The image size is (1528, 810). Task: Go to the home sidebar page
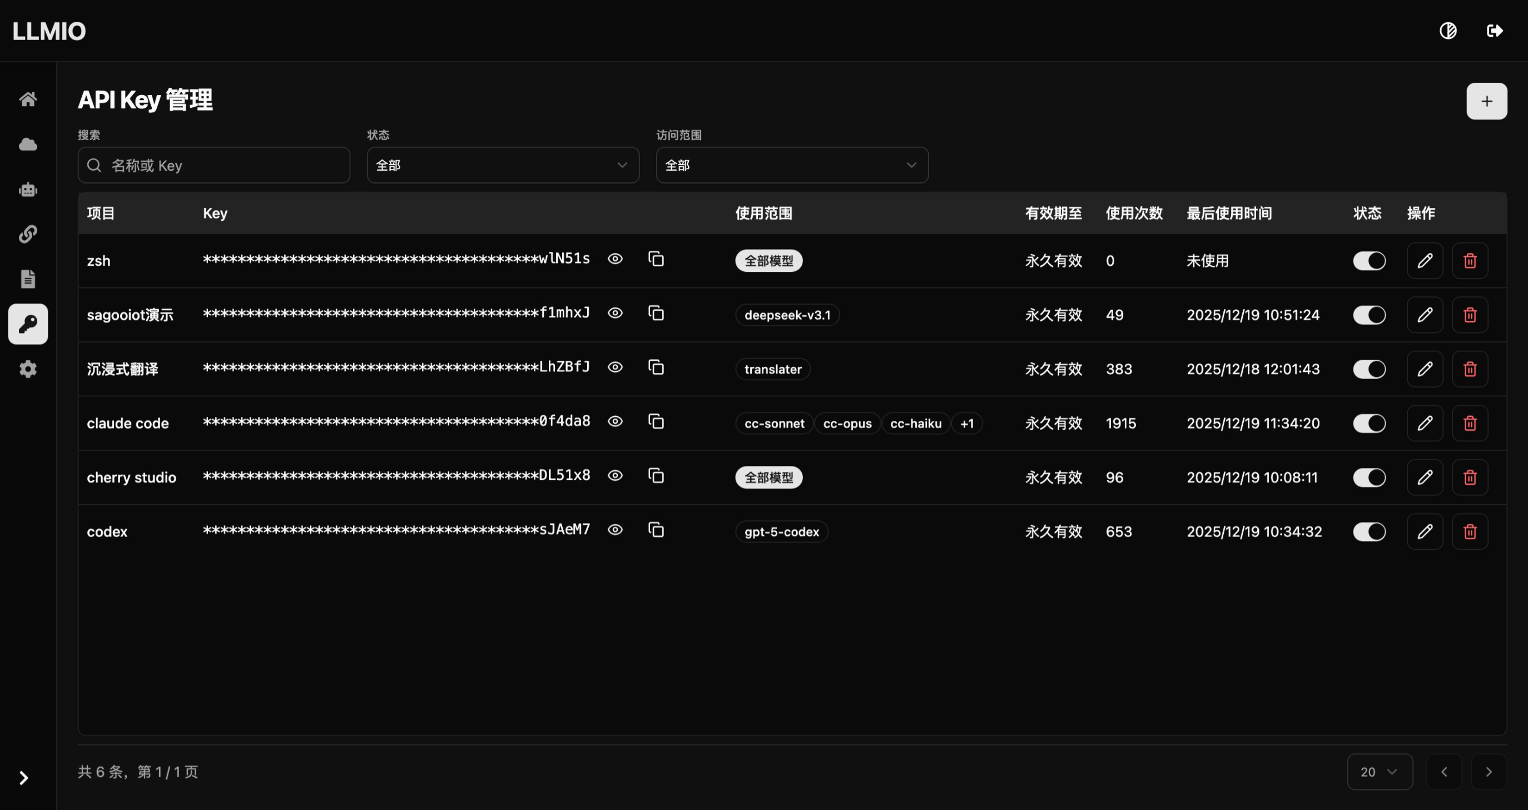28,99
